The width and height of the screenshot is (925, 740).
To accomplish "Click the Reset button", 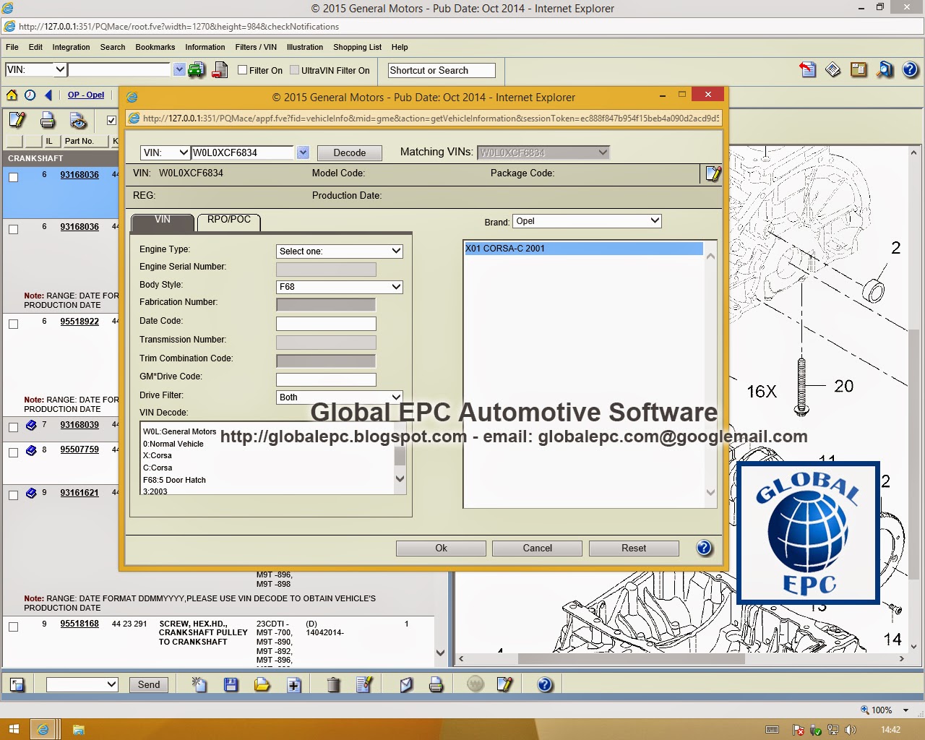I will click(x=634, y=548).
